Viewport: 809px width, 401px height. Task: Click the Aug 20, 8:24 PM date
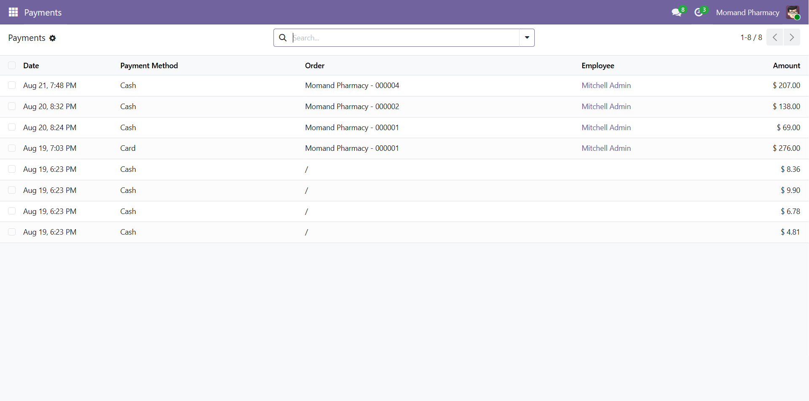(x=50, y=128)
